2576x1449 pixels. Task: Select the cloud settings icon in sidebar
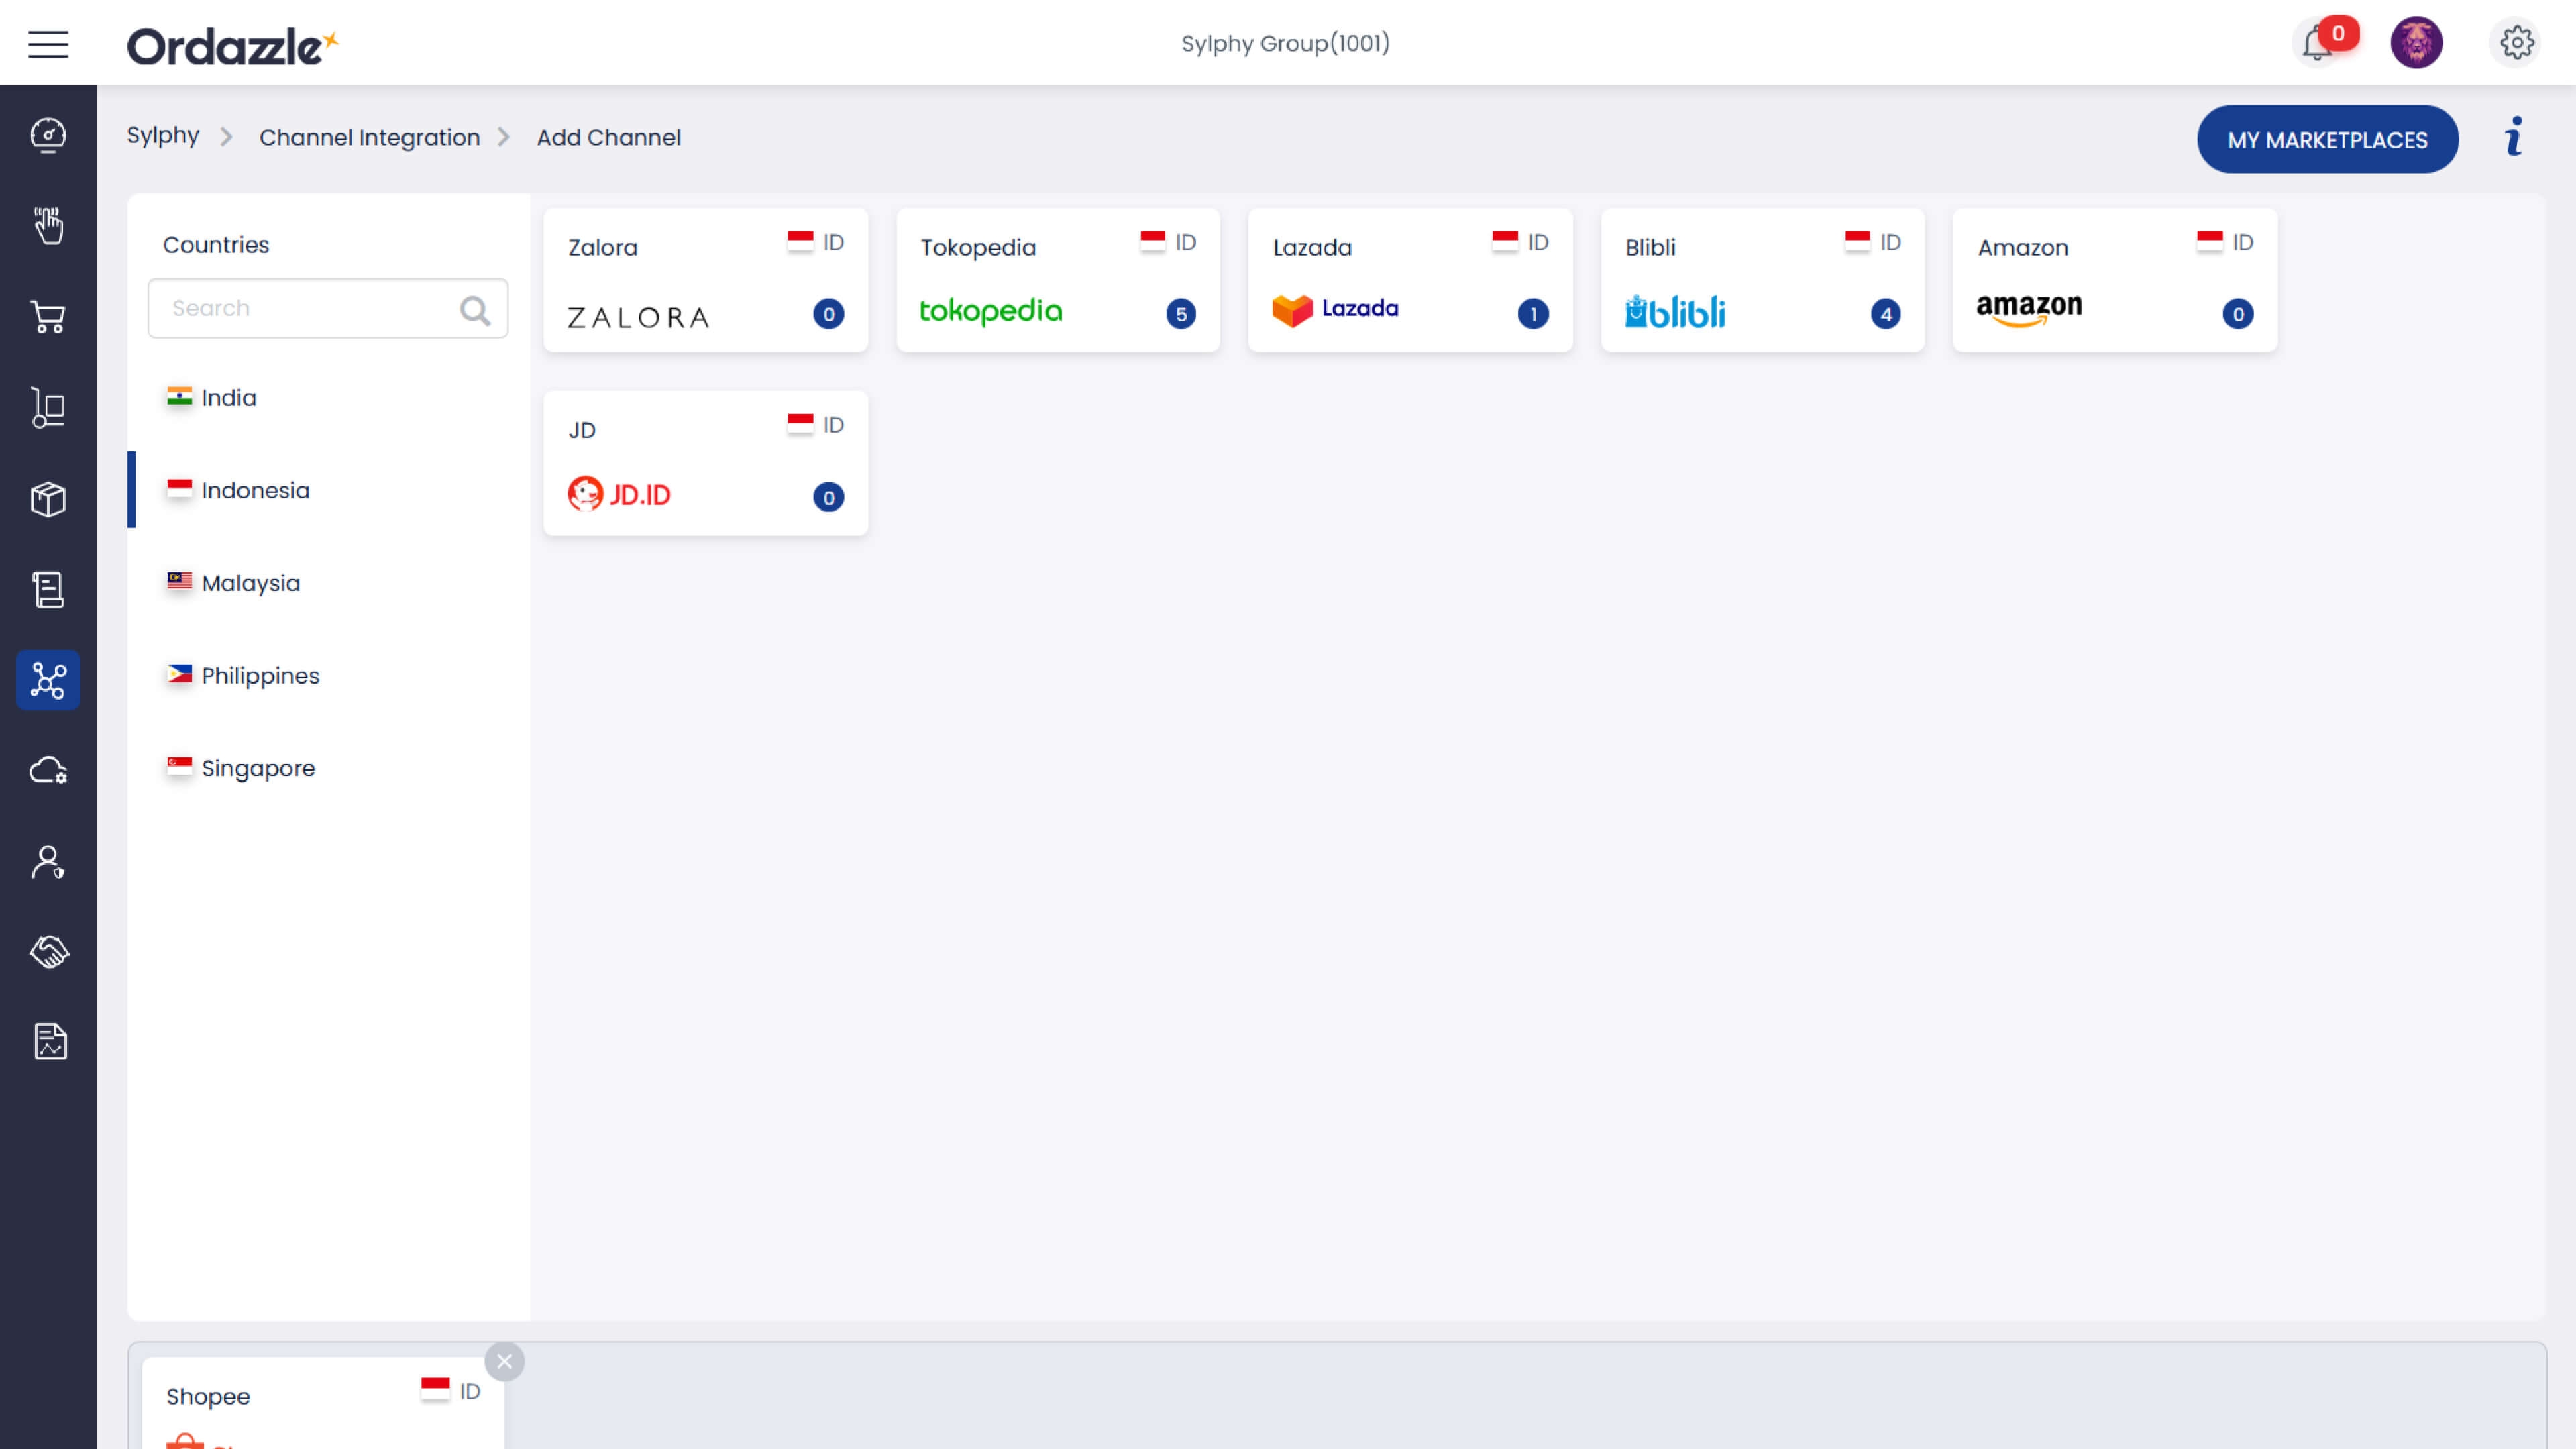point(47,770)
